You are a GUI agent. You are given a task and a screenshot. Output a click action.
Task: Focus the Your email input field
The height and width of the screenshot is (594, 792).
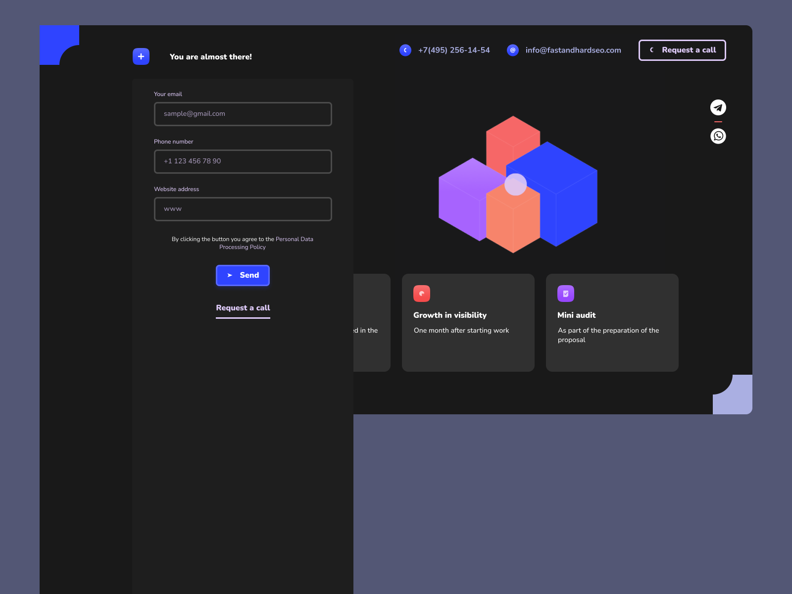243,114
